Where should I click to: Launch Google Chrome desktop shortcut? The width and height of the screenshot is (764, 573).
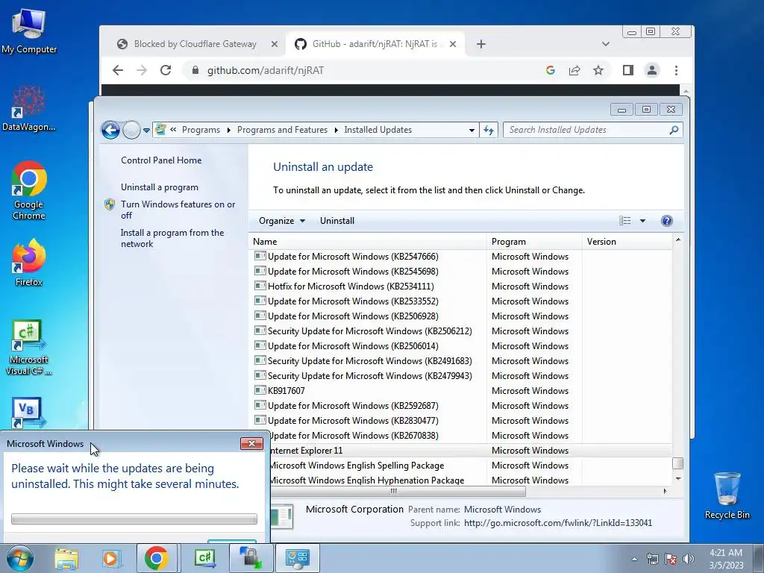pyautogui.click(x=29, y=190)
